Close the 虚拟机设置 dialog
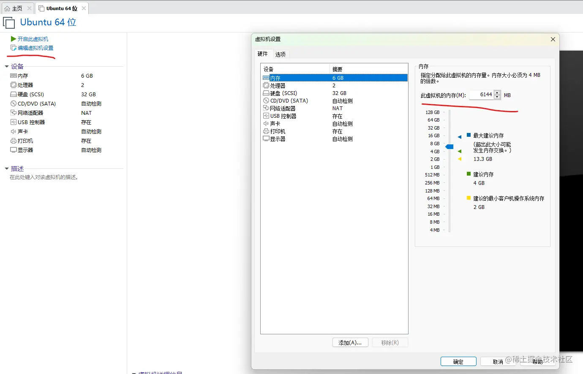 tap(553, 39)
